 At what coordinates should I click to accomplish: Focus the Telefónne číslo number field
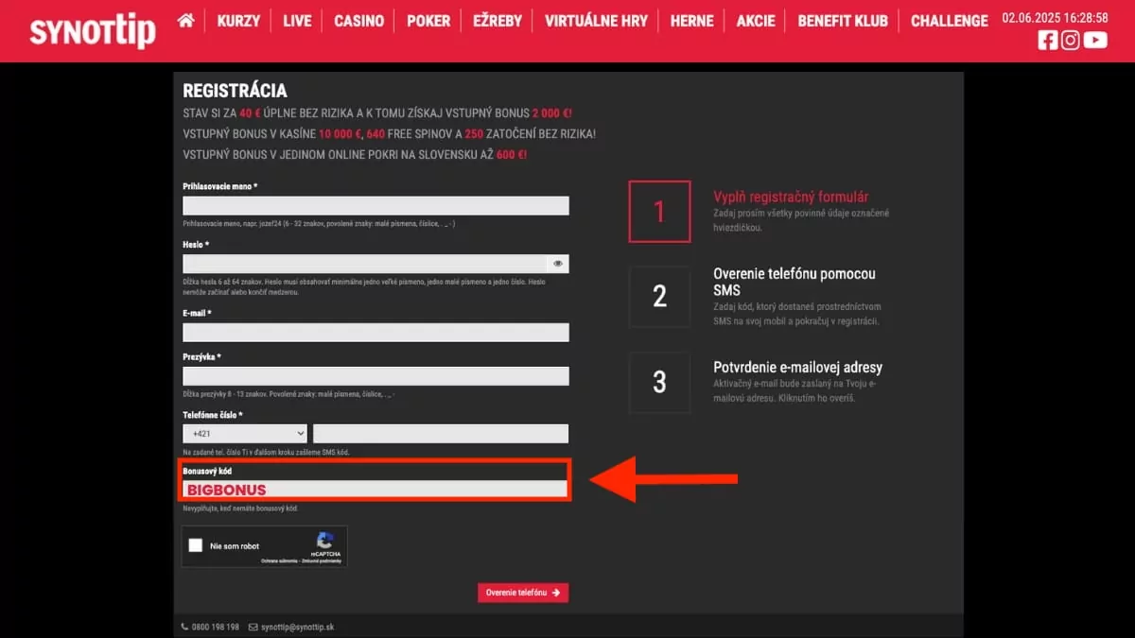click(x=441, y=434)
